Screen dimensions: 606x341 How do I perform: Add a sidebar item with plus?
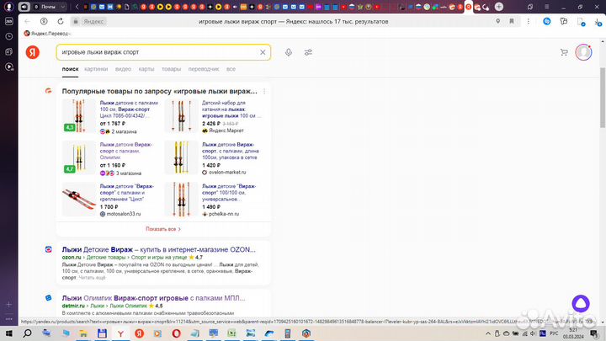(x=9, y=304)
